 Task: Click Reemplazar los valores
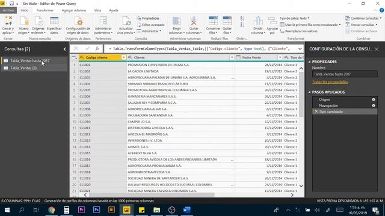coord(299,31)
